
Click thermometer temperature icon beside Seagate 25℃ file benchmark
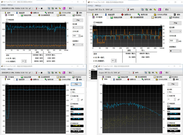click(x=128, y=9)
